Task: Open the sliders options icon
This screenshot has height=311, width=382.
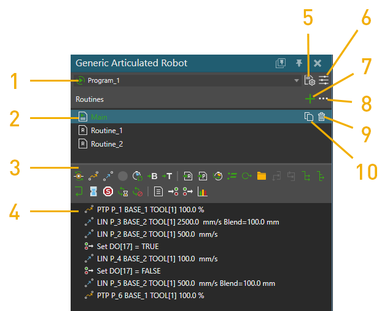Action: click(x=324, y=80)
